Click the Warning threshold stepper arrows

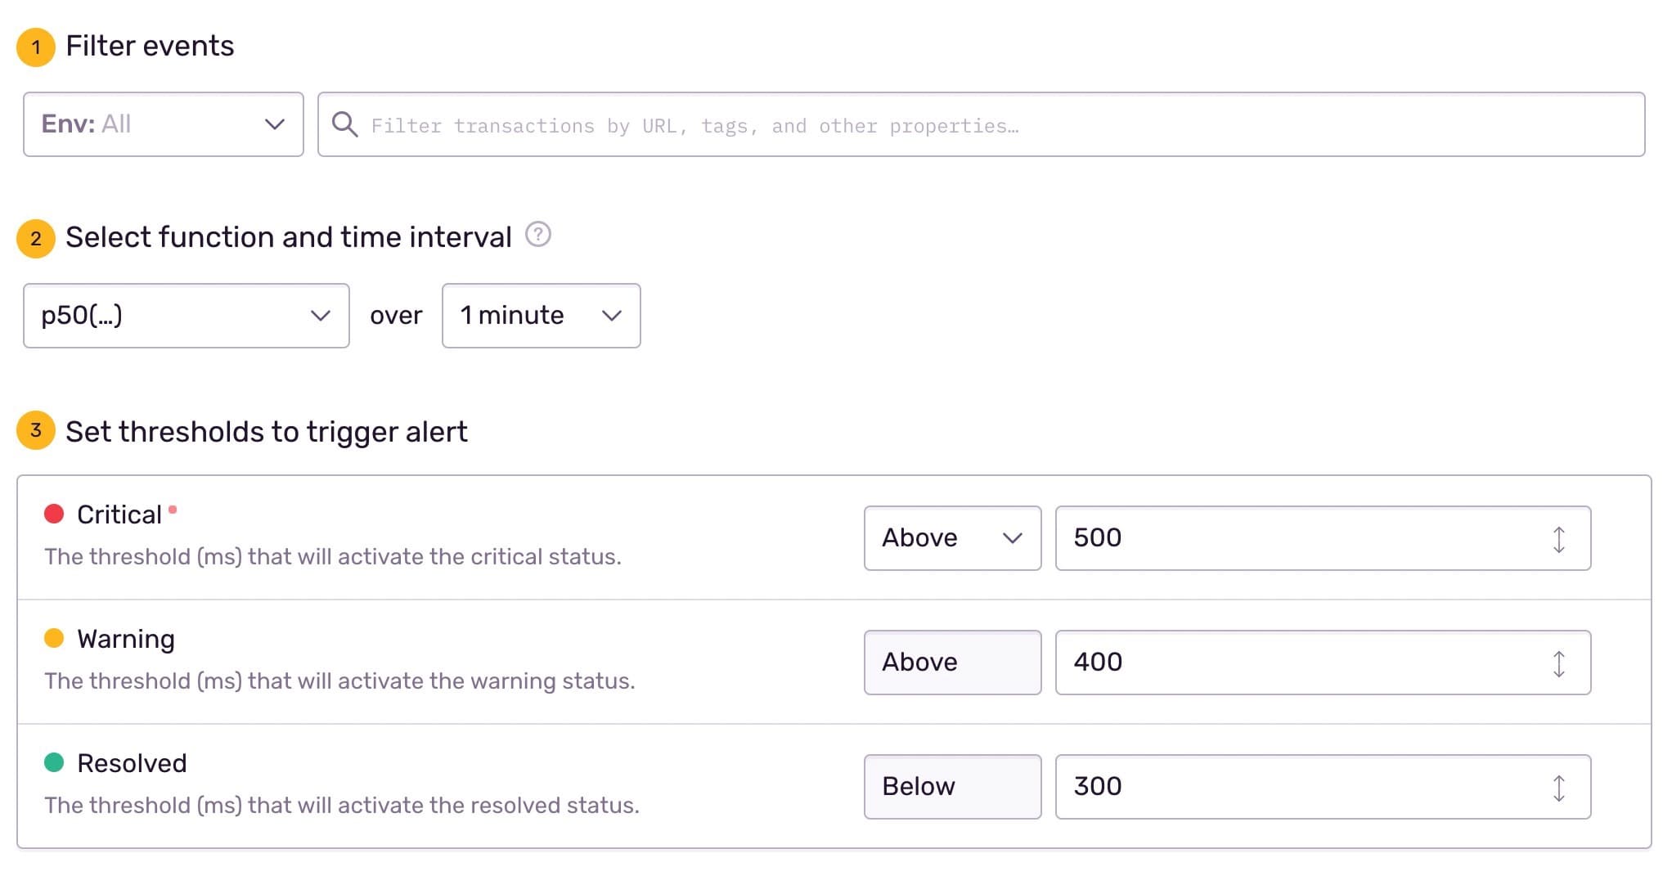[1558, 663]
